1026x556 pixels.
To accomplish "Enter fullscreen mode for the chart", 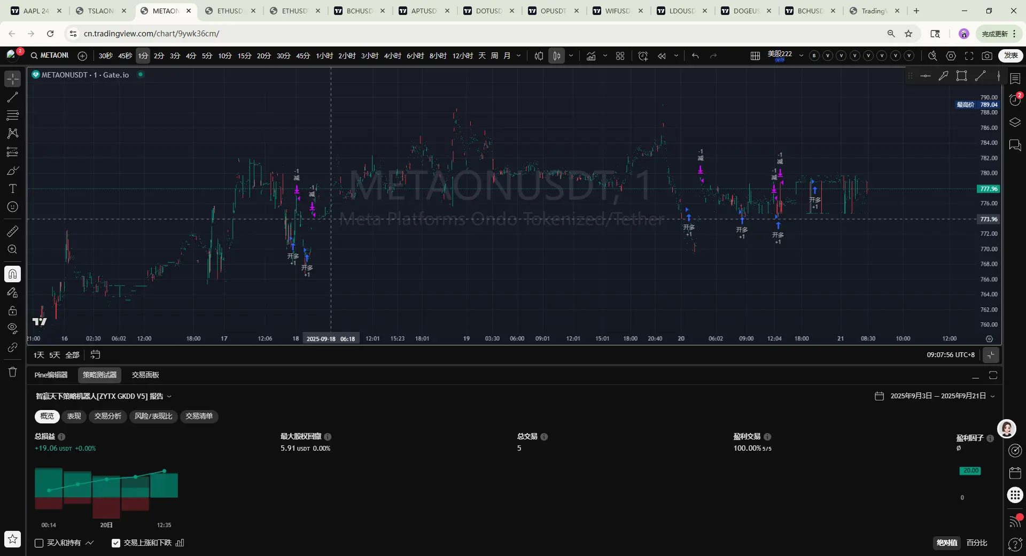I will (x=969, y=56).
